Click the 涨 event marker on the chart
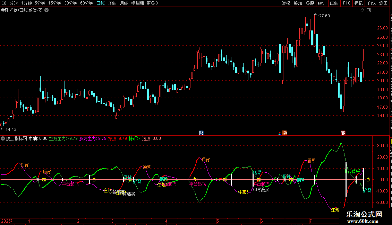 [343, 133]
